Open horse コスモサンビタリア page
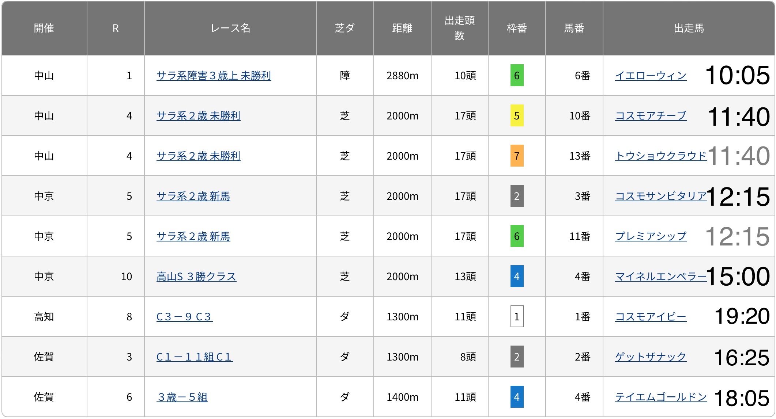 point(660,196)
